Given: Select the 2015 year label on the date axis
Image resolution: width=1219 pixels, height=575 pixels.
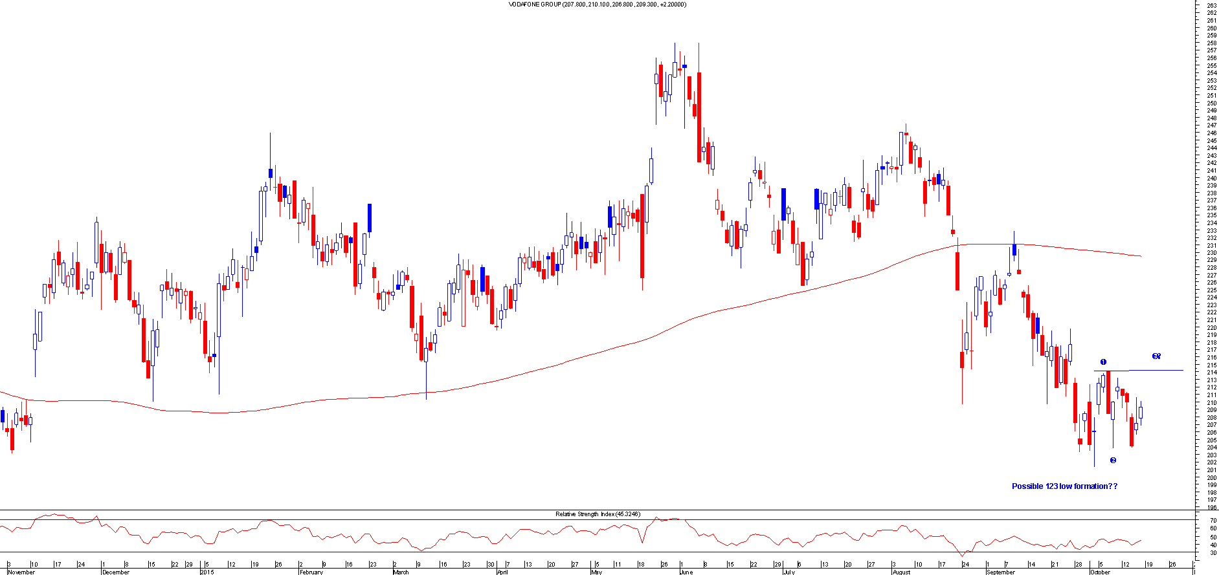Looking at the screenshot, I should click(207, 572).
